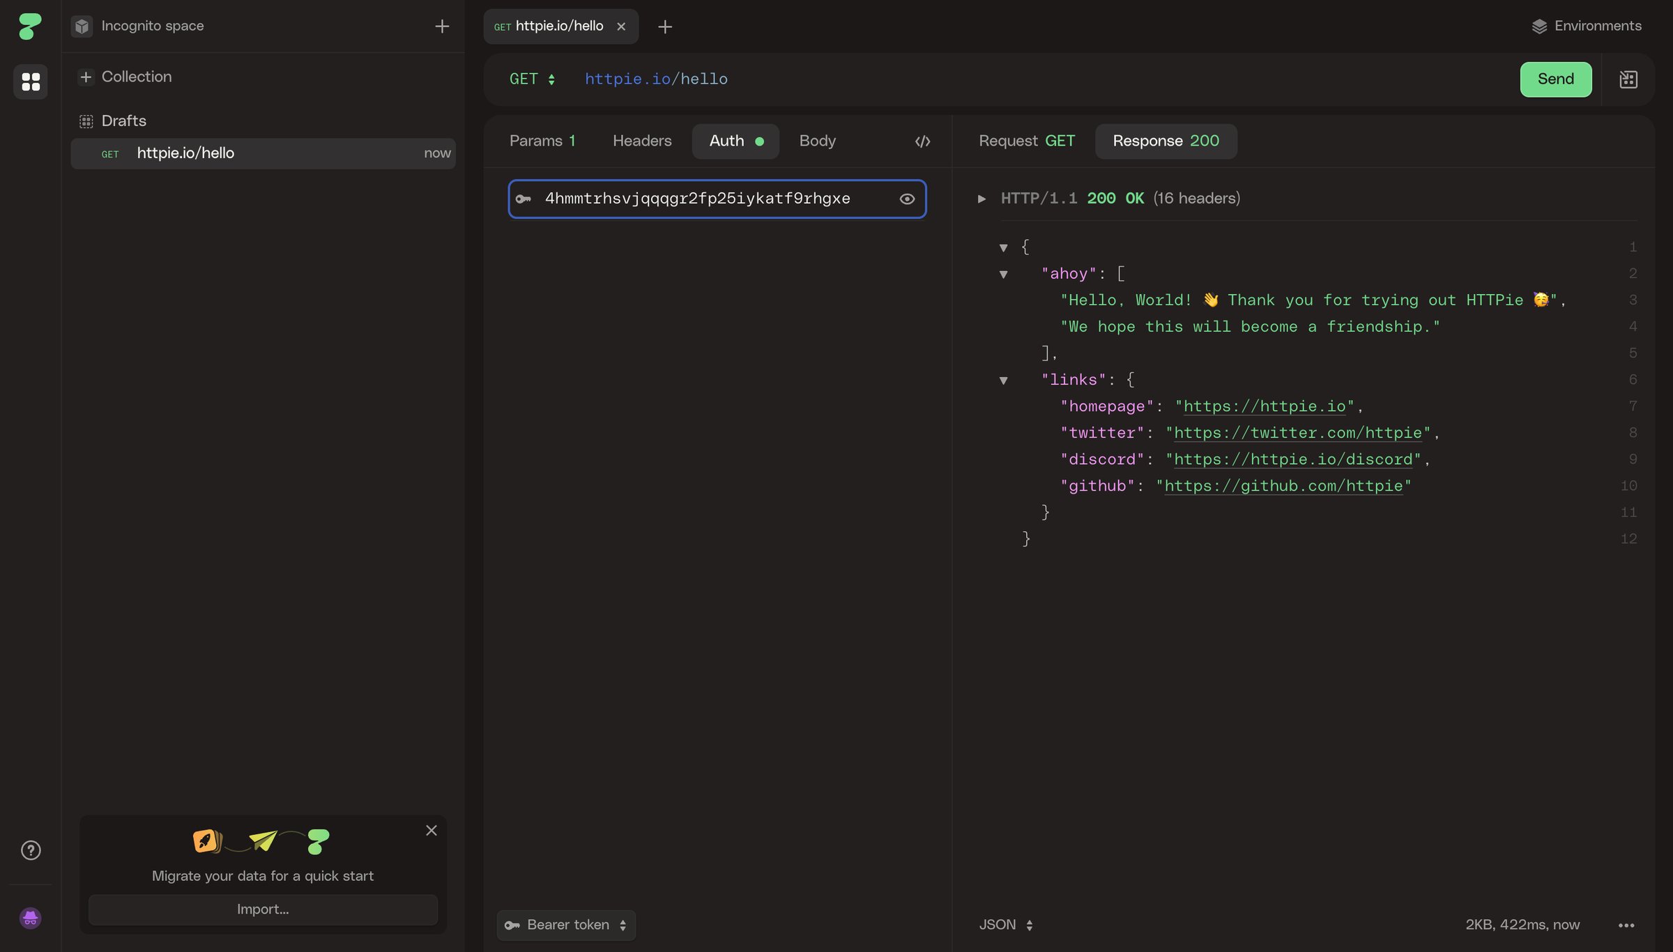Click plus icon beside Collection
The width and height of the screenshot is (1673, 952).
tap(86, 77)
